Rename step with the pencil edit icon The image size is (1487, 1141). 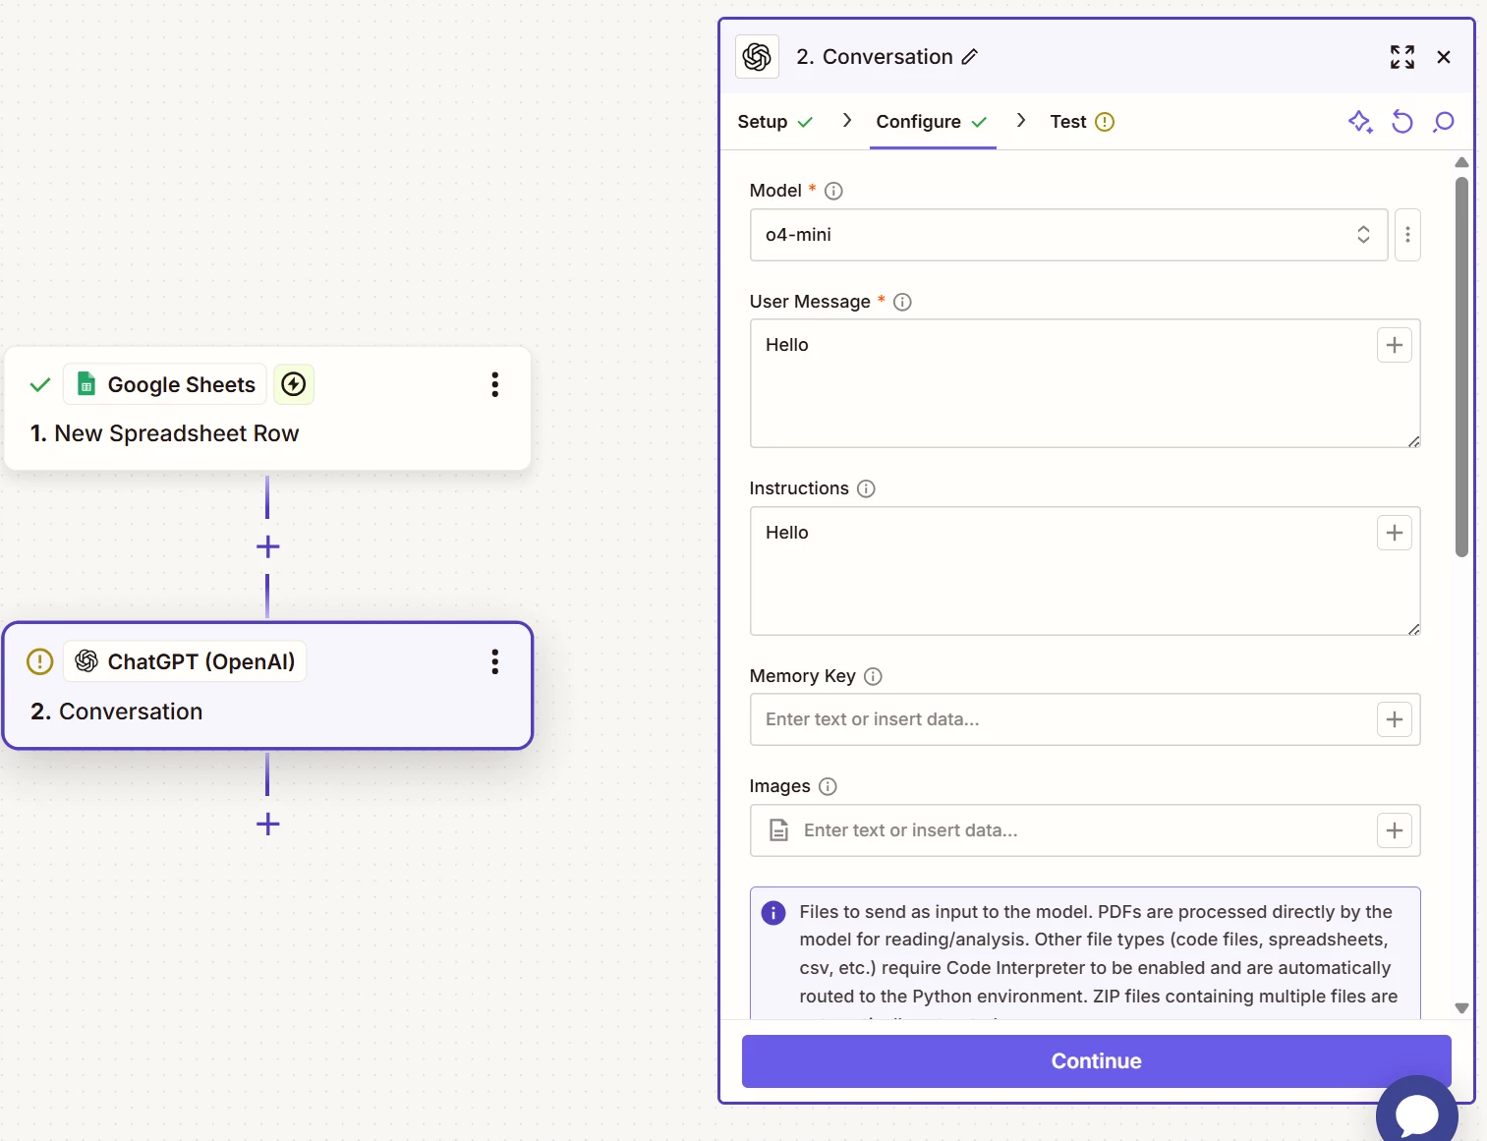970,57
